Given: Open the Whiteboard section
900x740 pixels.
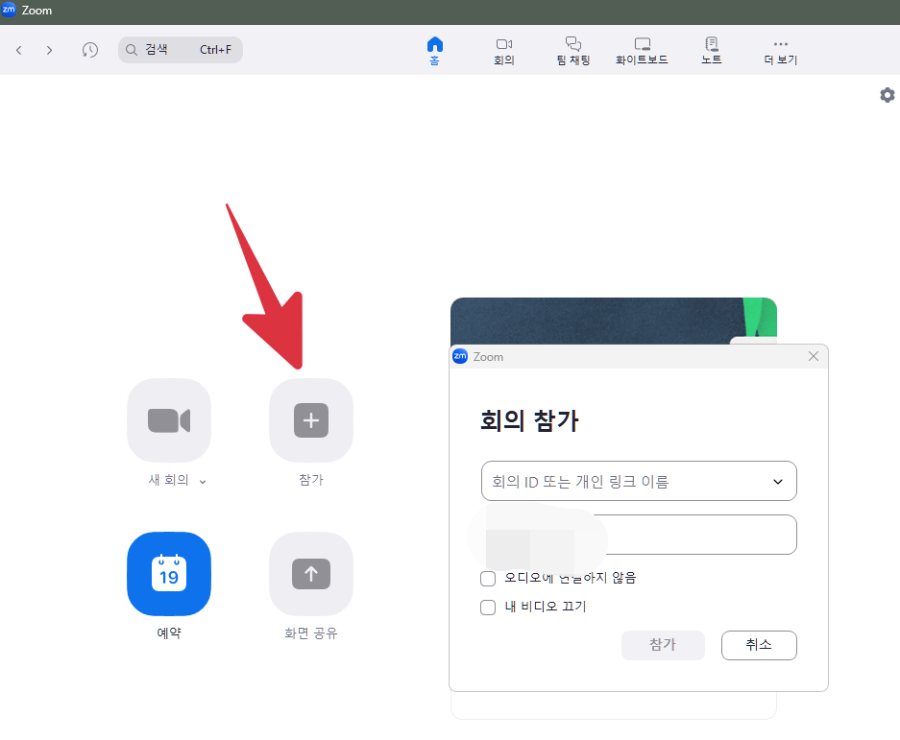Looking at the screenshot, I should pyautogui.click(x=642, y=49).
